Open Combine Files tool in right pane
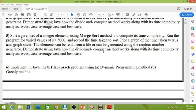This screenshot has height=110, width=196. [x=193, y=54]
